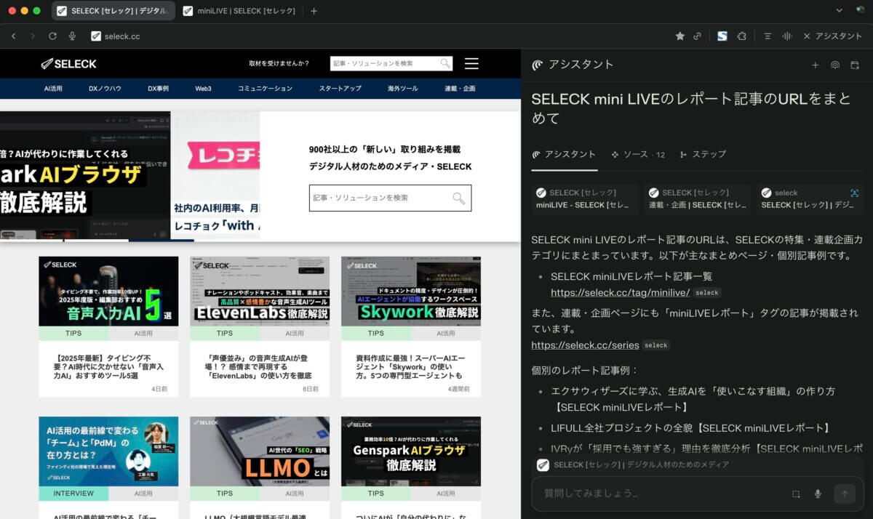Copy the page link with the chain icon
The height and width of the screenshot is (519, 873).
[698, 36]
